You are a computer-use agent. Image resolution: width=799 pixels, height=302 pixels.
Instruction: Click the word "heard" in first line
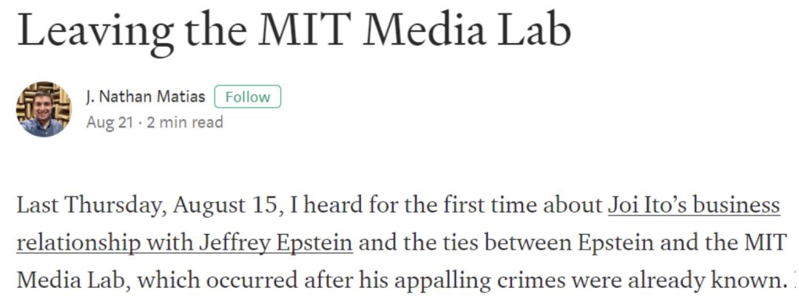[336, 205]
